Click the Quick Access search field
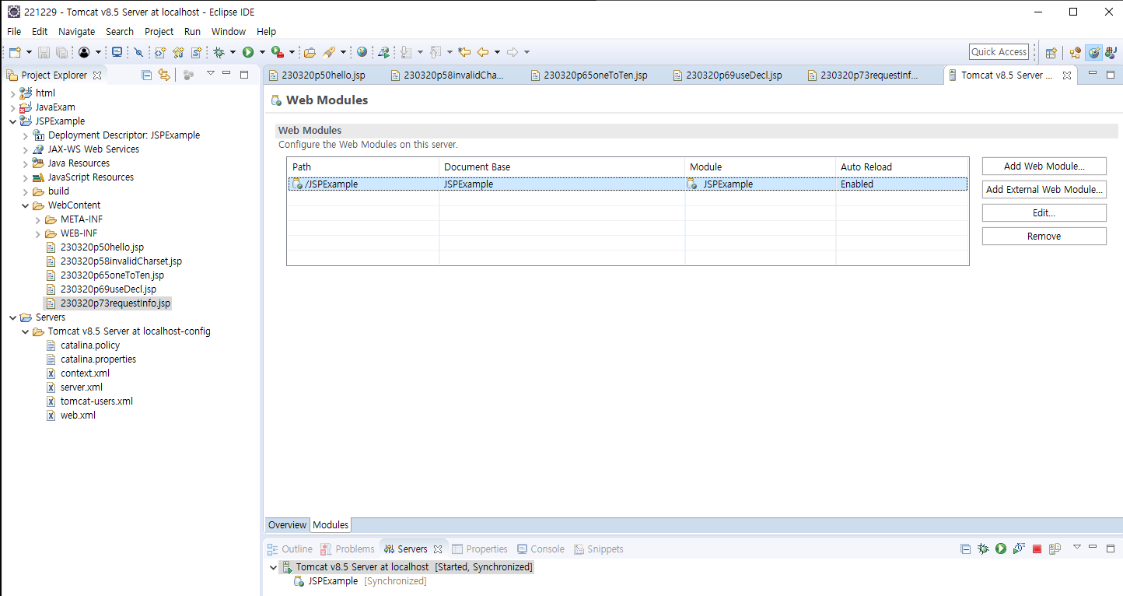The image size is (1123, 596). click(x=999, y=52)
